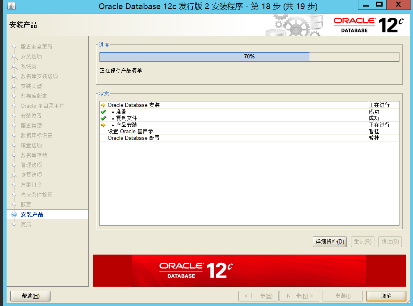Click the green checkmark next to 准备
413x306 pixels.
(x=102, y=111)
